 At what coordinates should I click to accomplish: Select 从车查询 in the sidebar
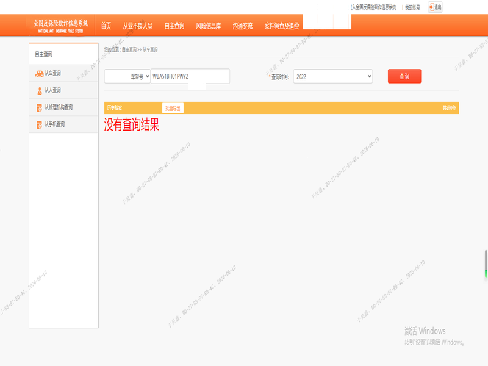(x=63, y=73)
